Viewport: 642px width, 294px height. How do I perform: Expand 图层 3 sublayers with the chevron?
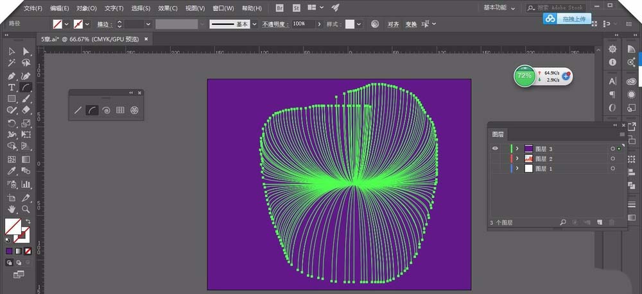pos(517,149)
